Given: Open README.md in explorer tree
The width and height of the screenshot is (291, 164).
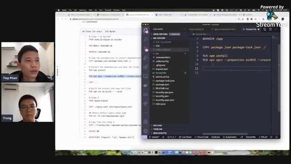Looking at the screenshot, I should pos(170,88).
